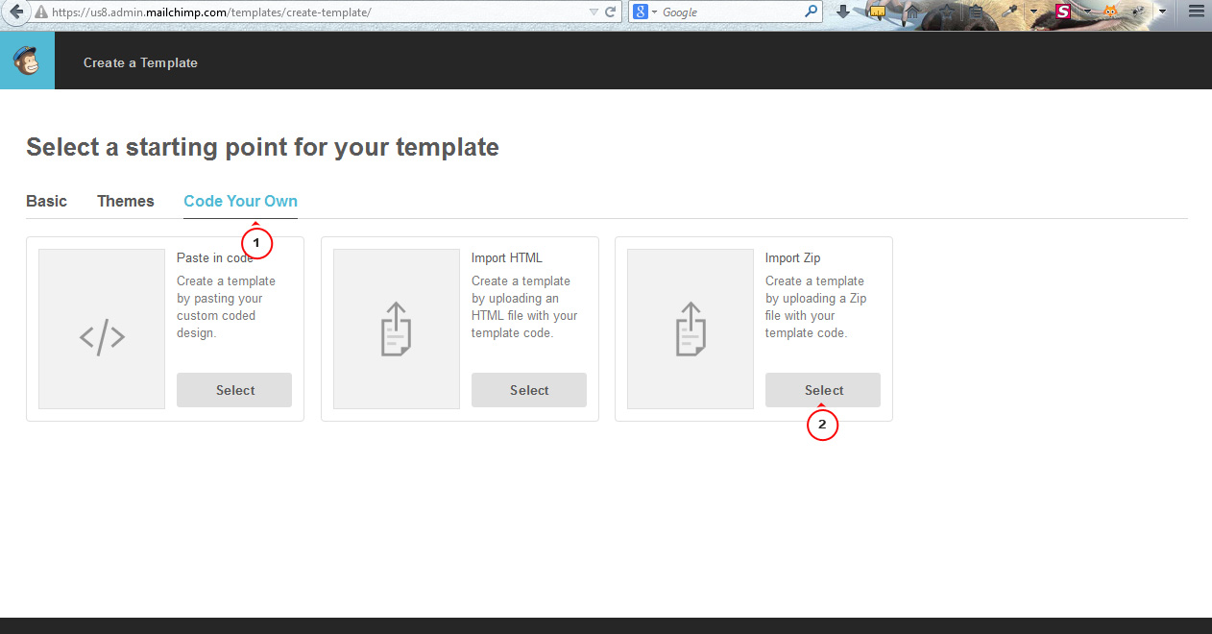
Task: Click the search magnifier icon
Action: (x=812, y=12)
